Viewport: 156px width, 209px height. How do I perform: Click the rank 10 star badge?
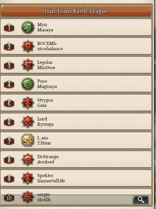(9, 197)
